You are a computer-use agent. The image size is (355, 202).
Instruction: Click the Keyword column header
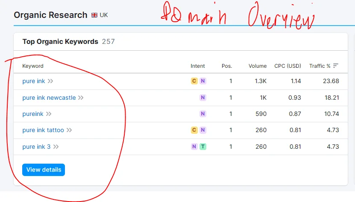[x=33, y=66]
